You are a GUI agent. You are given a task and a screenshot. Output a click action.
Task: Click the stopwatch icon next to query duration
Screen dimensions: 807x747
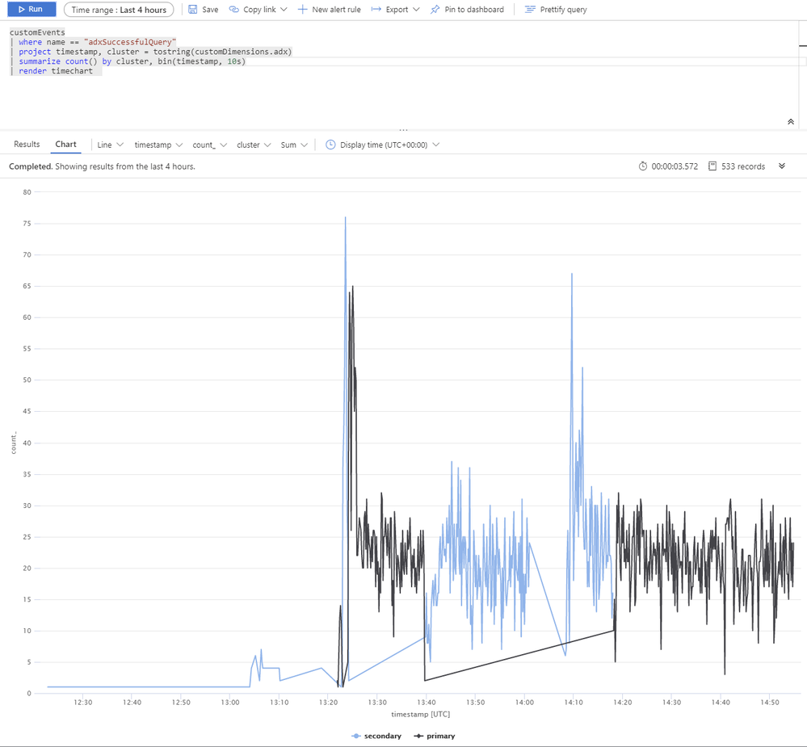pyautogui.click(x=643, y=166)
